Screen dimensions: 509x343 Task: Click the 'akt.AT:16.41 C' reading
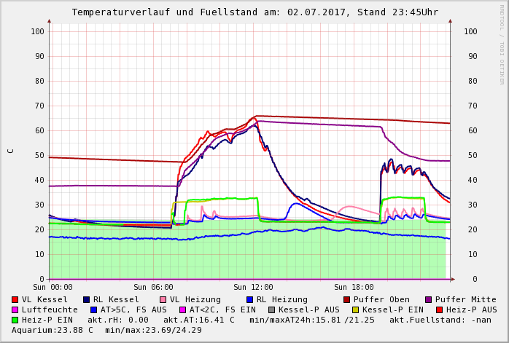tap(198, 320)
